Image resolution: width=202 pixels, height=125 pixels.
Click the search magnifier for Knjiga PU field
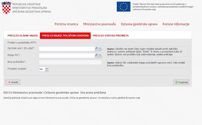click(97, 55)
